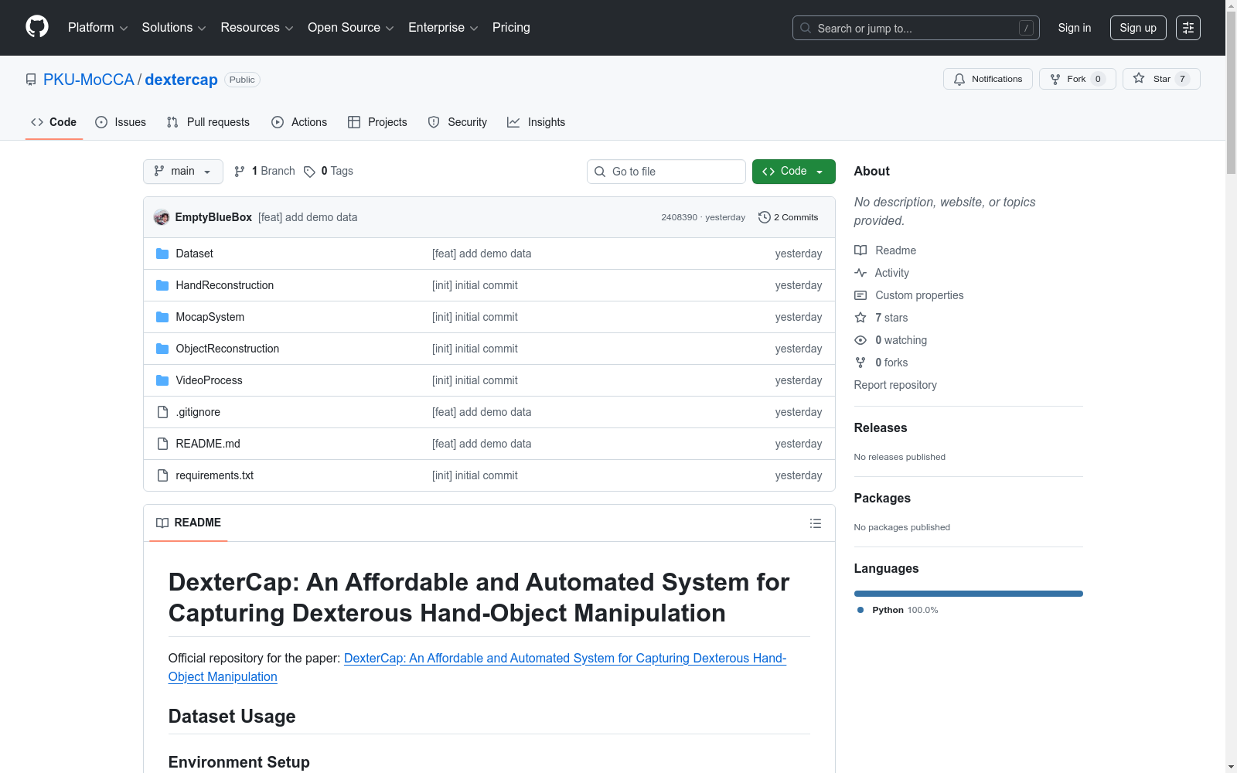Expand the Platform menu
1237x773 pixels.
(97, 28)
